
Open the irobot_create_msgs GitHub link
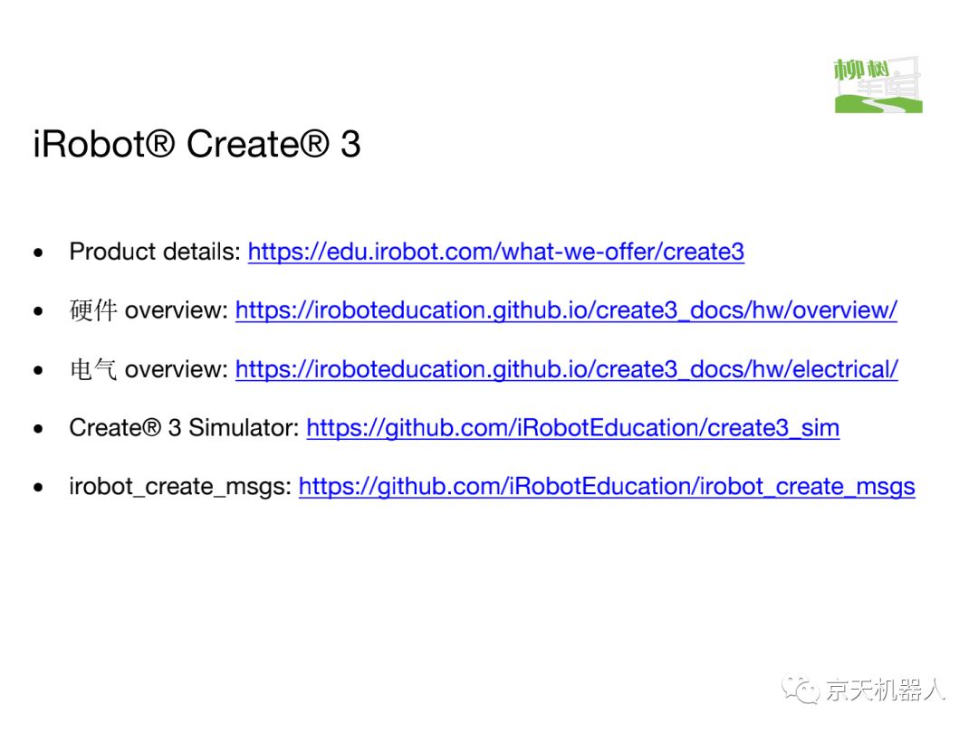point(606,486)
